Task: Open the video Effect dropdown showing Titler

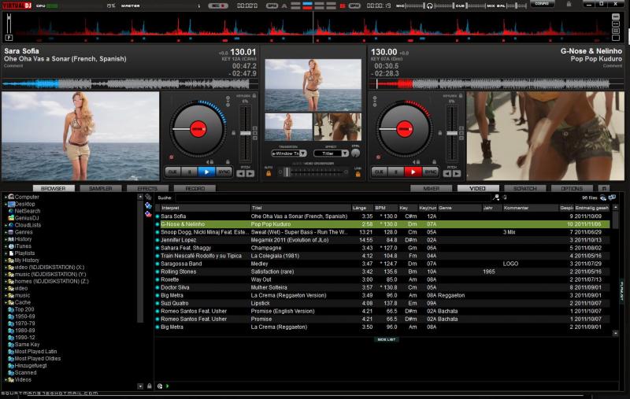Action: [331, 153]
